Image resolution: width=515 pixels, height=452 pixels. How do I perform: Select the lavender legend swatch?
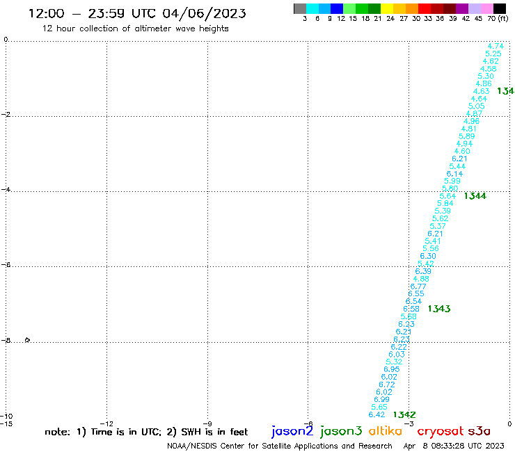coord(474,9)
